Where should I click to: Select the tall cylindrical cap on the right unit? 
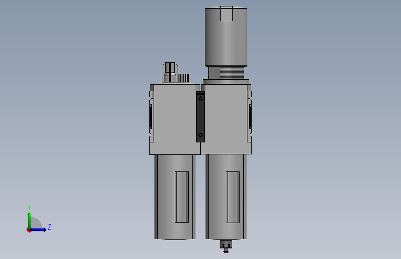pyautogui.click(x=226, y=36)
